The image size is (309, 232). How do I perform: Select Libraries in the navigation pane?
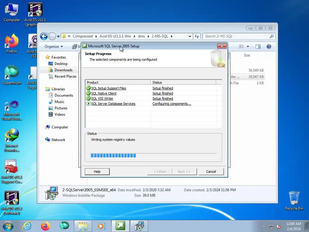click(58, 89)
